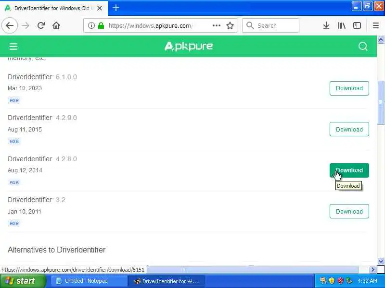Viewport: 385px width, 288px height.
Task: Open the Windows Start button
Action: click(23, 281)
